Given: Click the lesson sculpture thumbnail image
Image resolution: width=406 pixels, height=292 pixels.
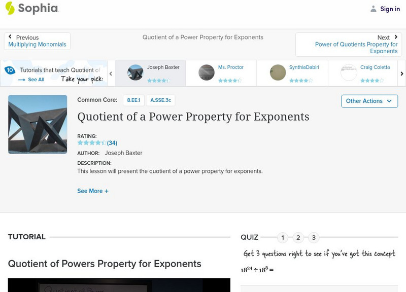Looking at the screenshot, I should (x=38, y=124).
